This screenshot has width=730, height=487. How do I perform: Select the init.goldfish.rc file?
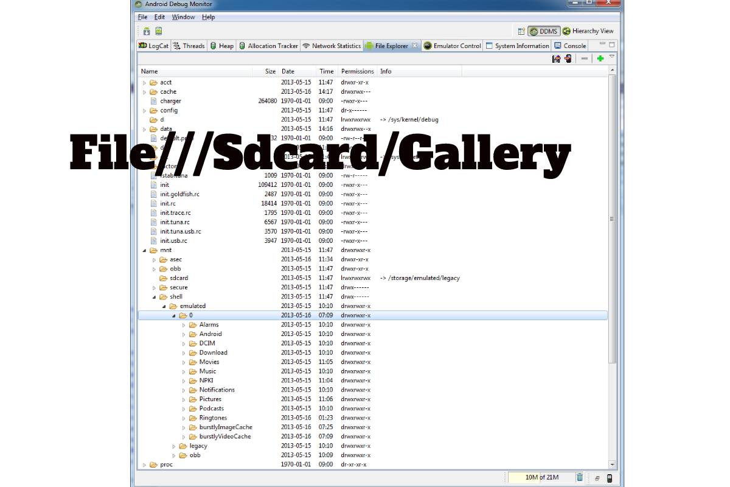coord(179,194)
